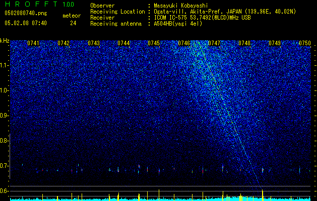The height and width of the screenshot is (201, 317).
Task: Click the 0.8 kHz axis label
Action: 4,141
